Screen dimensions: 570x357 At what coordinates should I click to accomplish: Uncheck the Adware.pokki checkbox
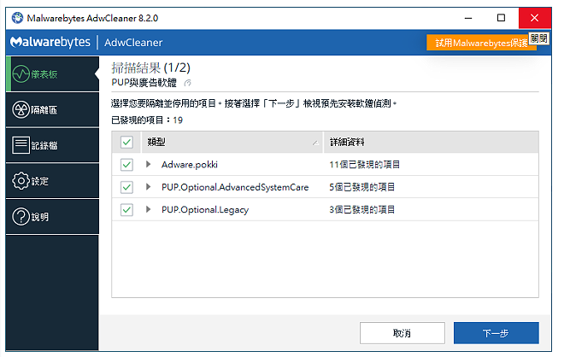pyautogui.click(x=126, y=165)
